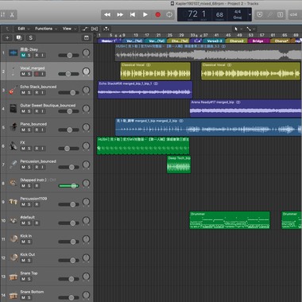Open the Functions menu in Tracks area
The image size is (302, 302).
pyautogui.click(x=46, y=29)
